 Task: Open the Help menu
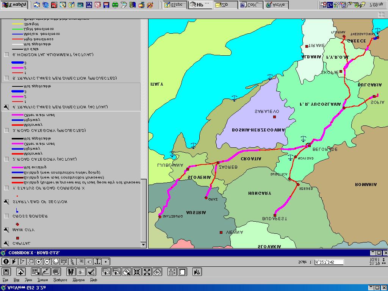(94, 280)
